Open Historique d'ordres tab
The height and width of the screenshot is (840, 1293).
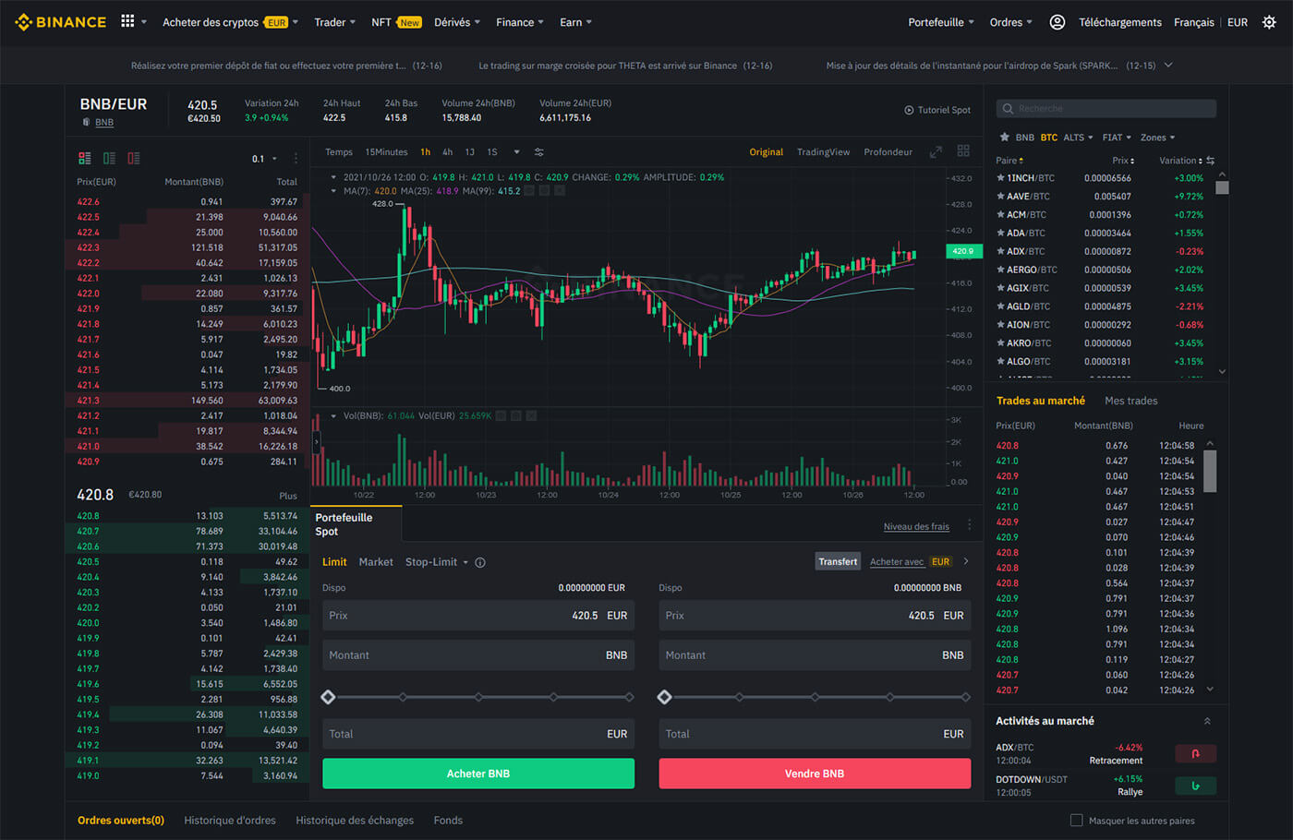coord(230,820)
